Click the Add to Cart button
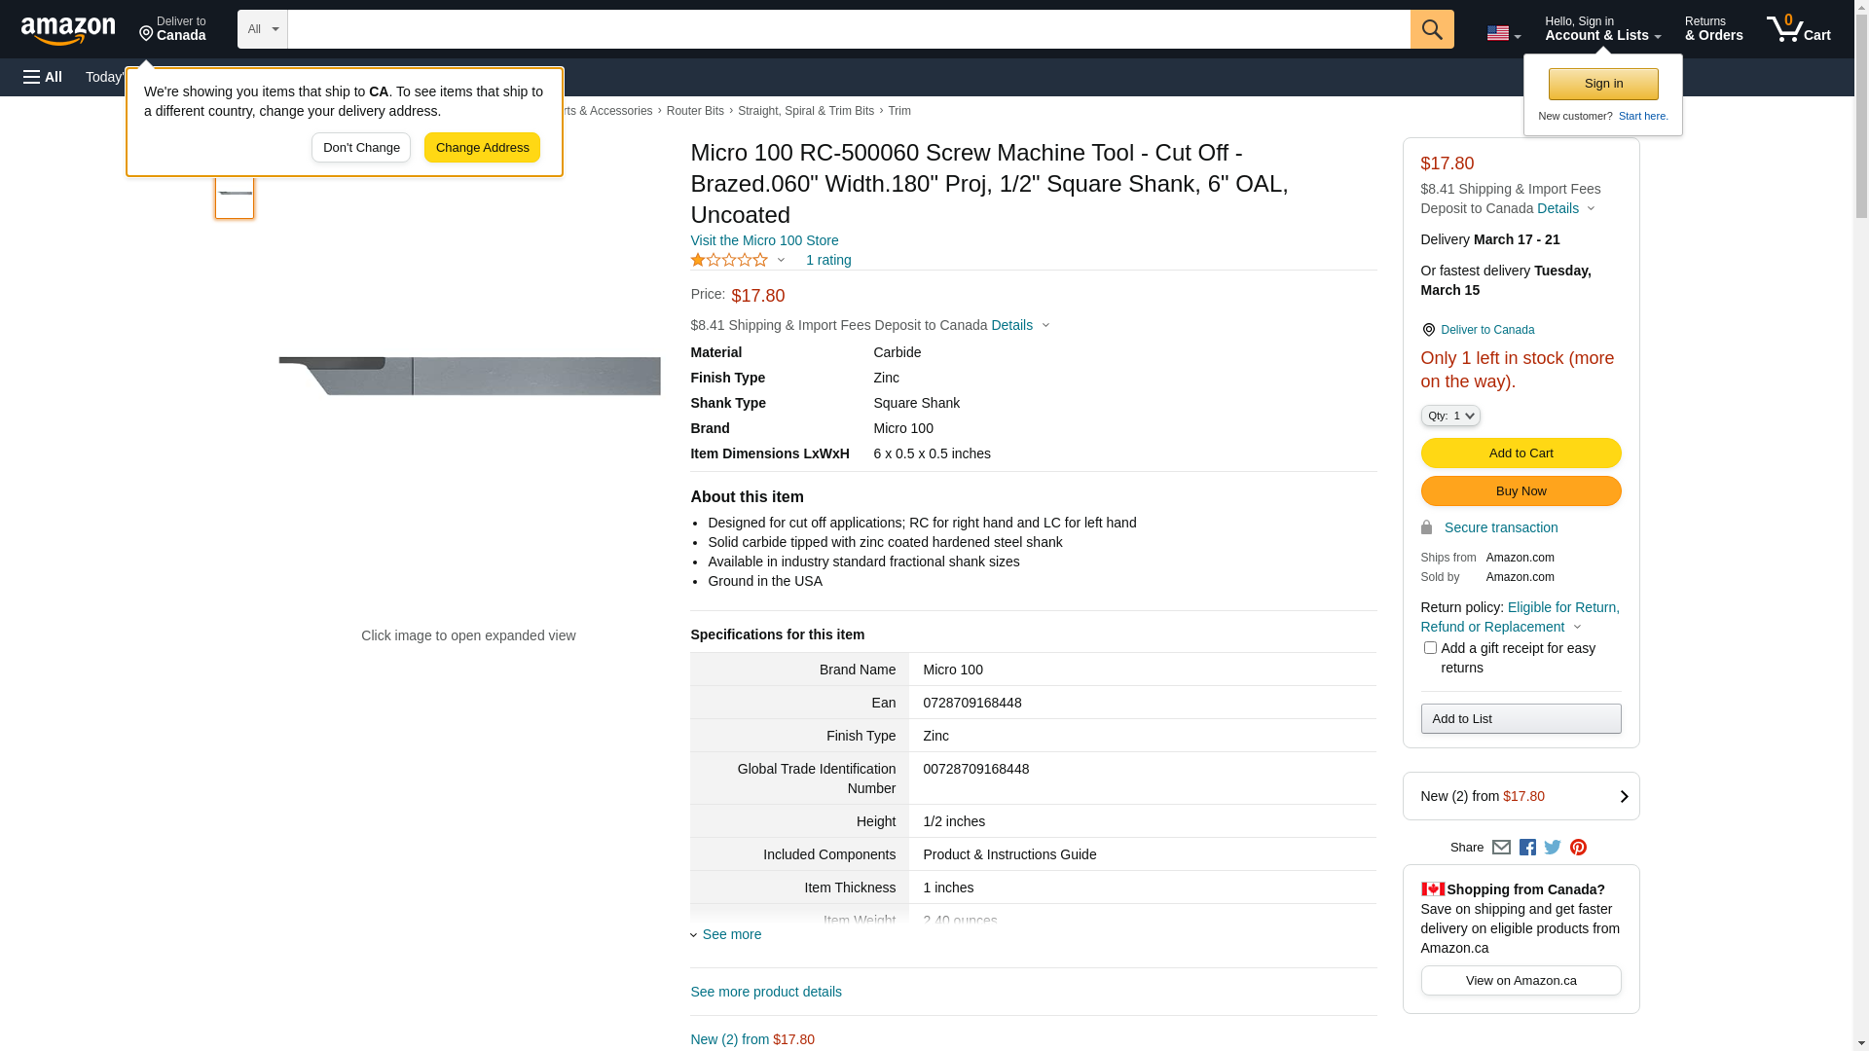Screen dimensions: 1869x1051 [x=1520, y=453]
